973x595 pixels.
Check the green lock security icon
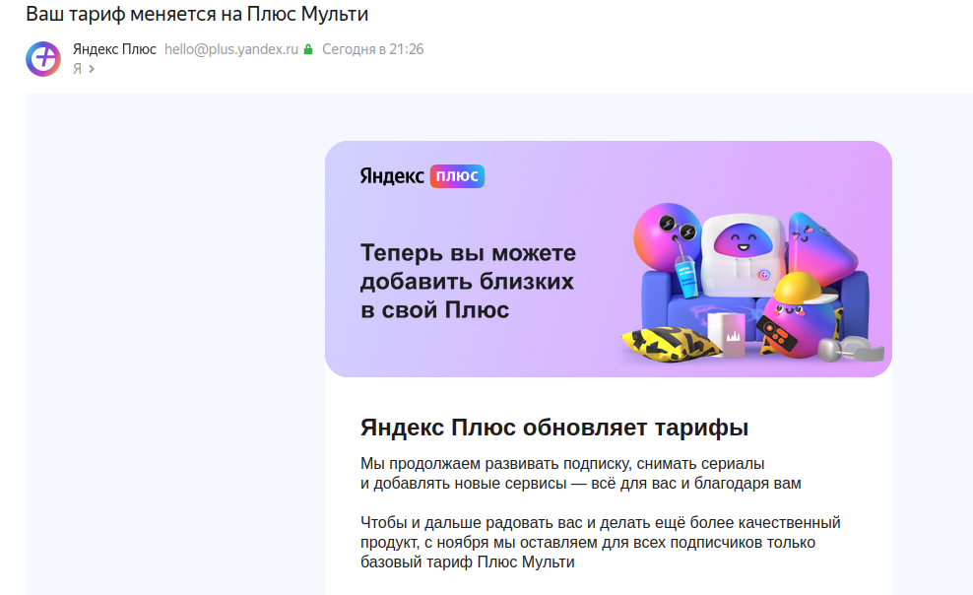(308, 49)
